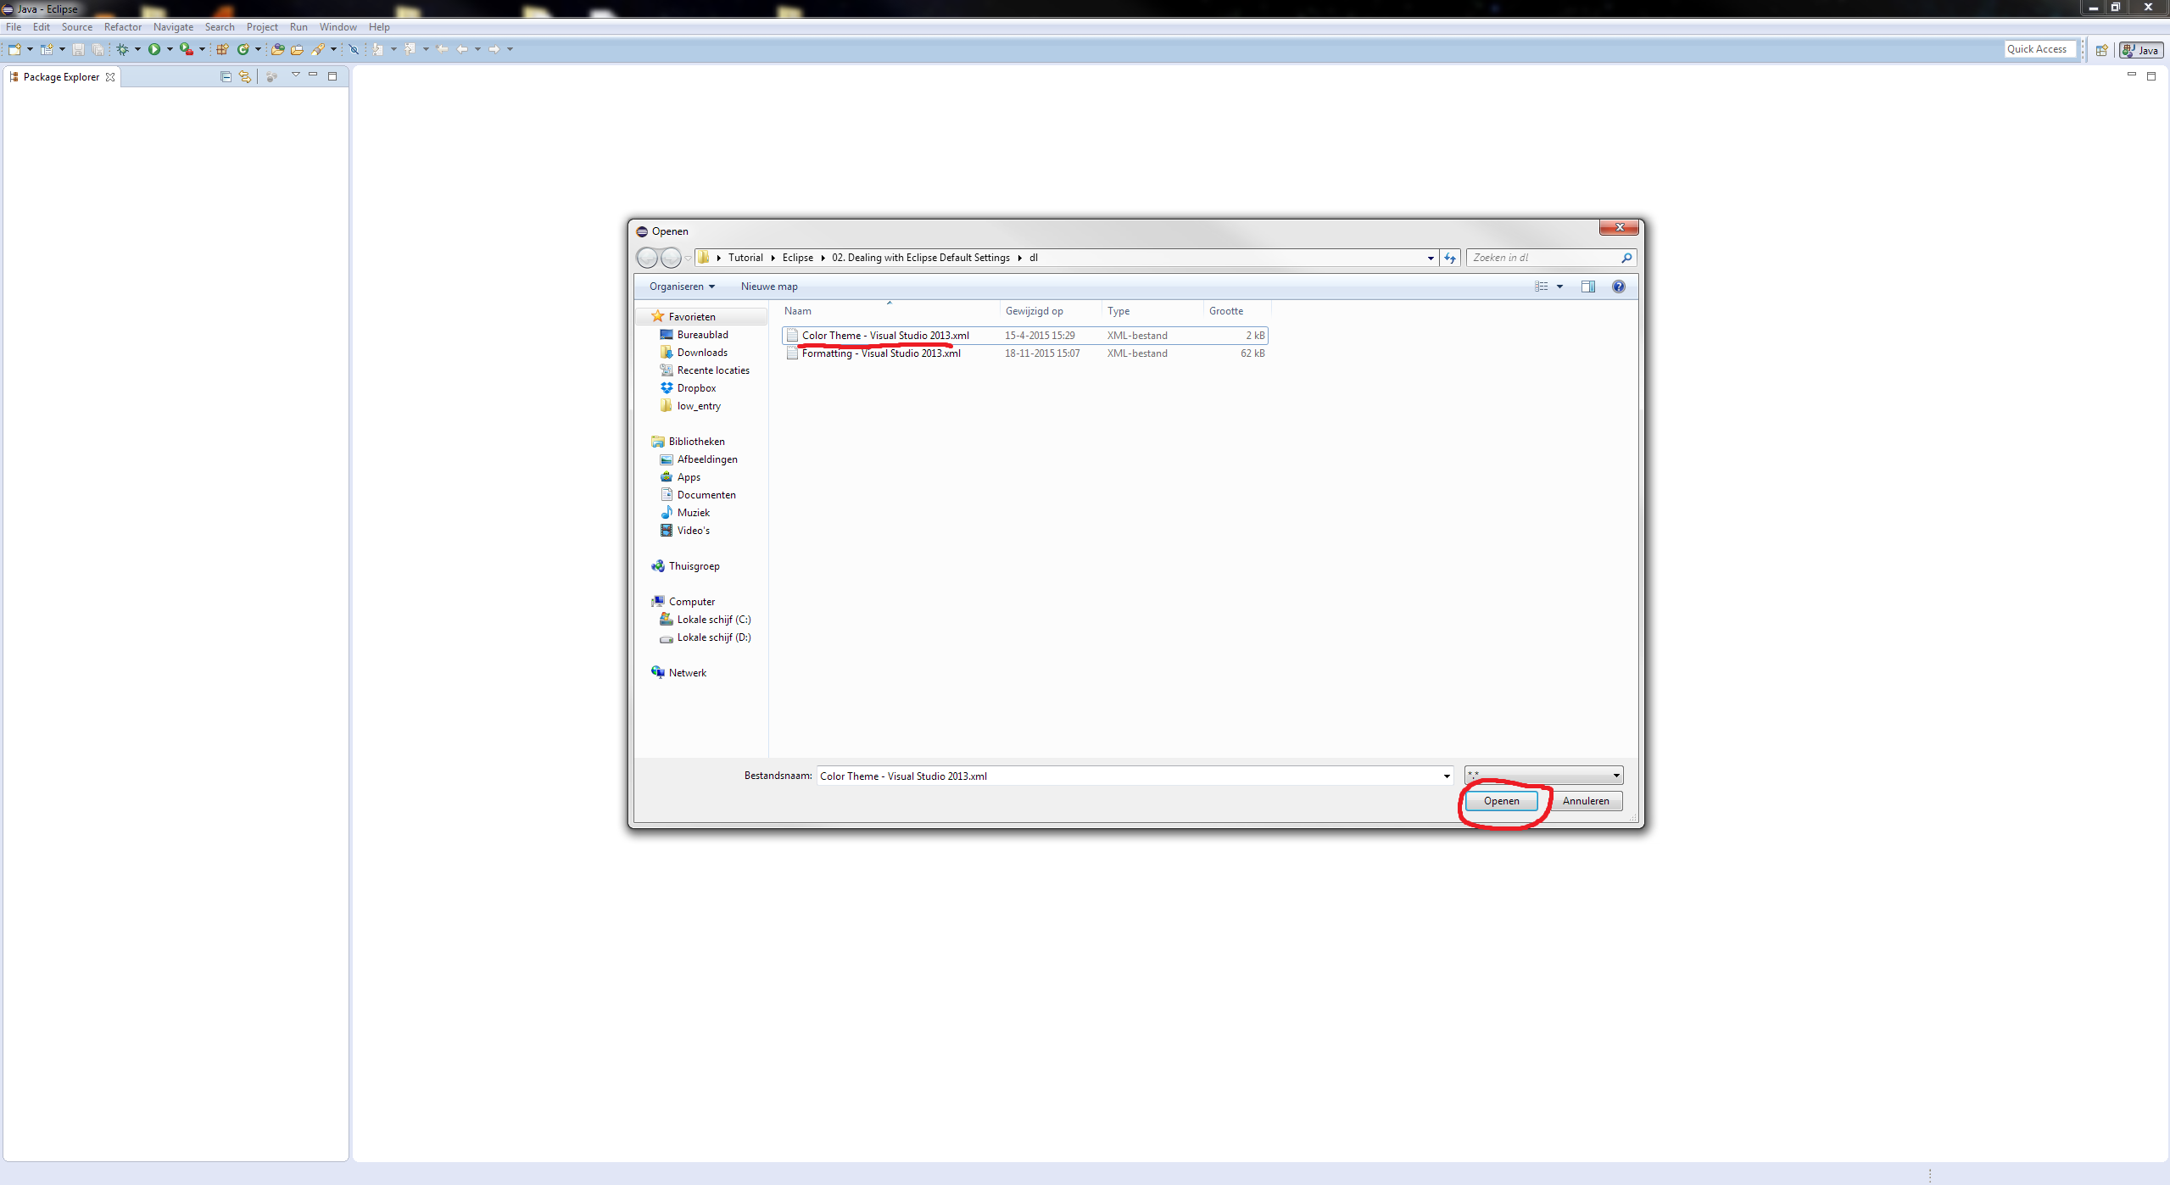Click the circled Openen button

(1501, 801)
